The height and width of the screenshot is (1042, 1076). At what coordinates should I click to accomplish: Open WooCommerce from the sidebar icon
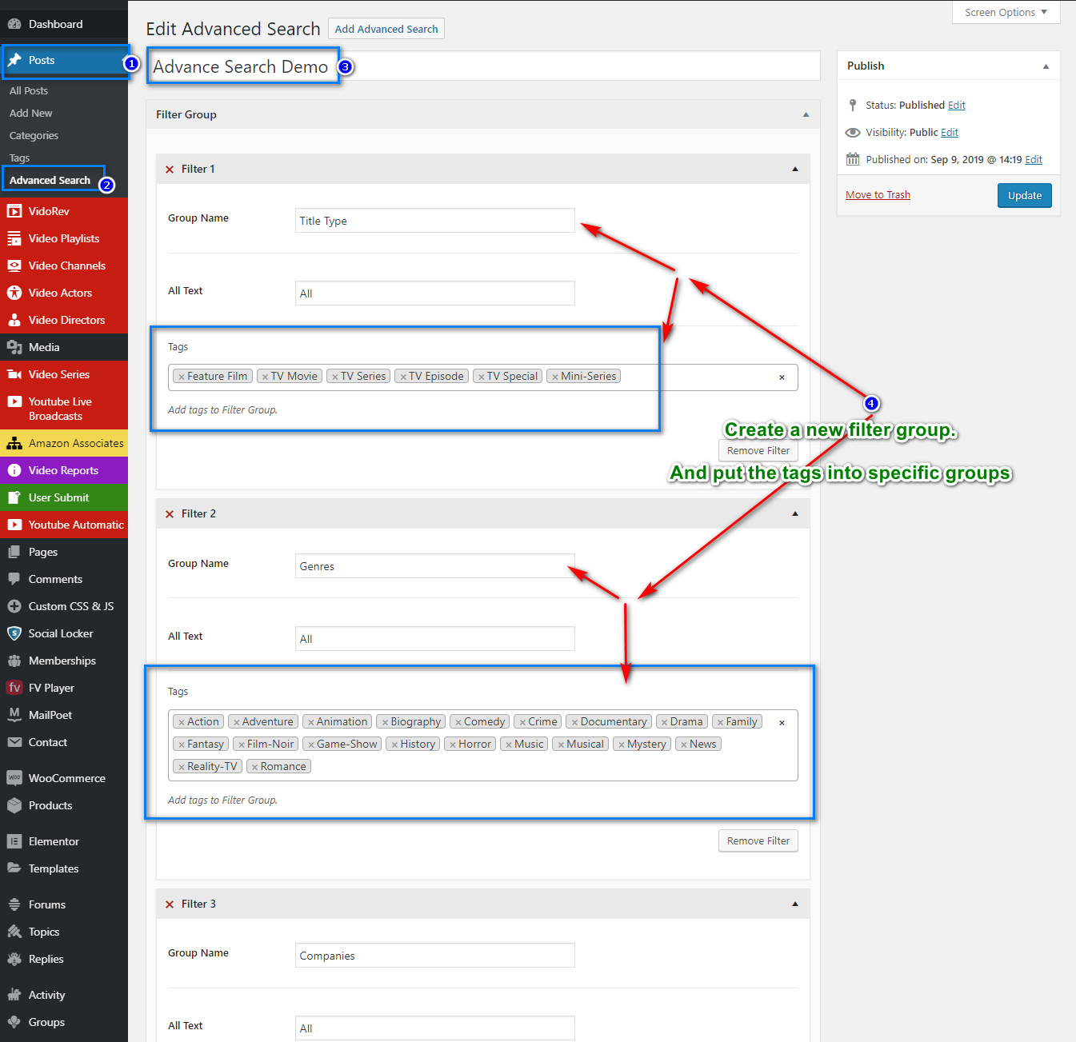pyautogui.click(x=14, y=778)
